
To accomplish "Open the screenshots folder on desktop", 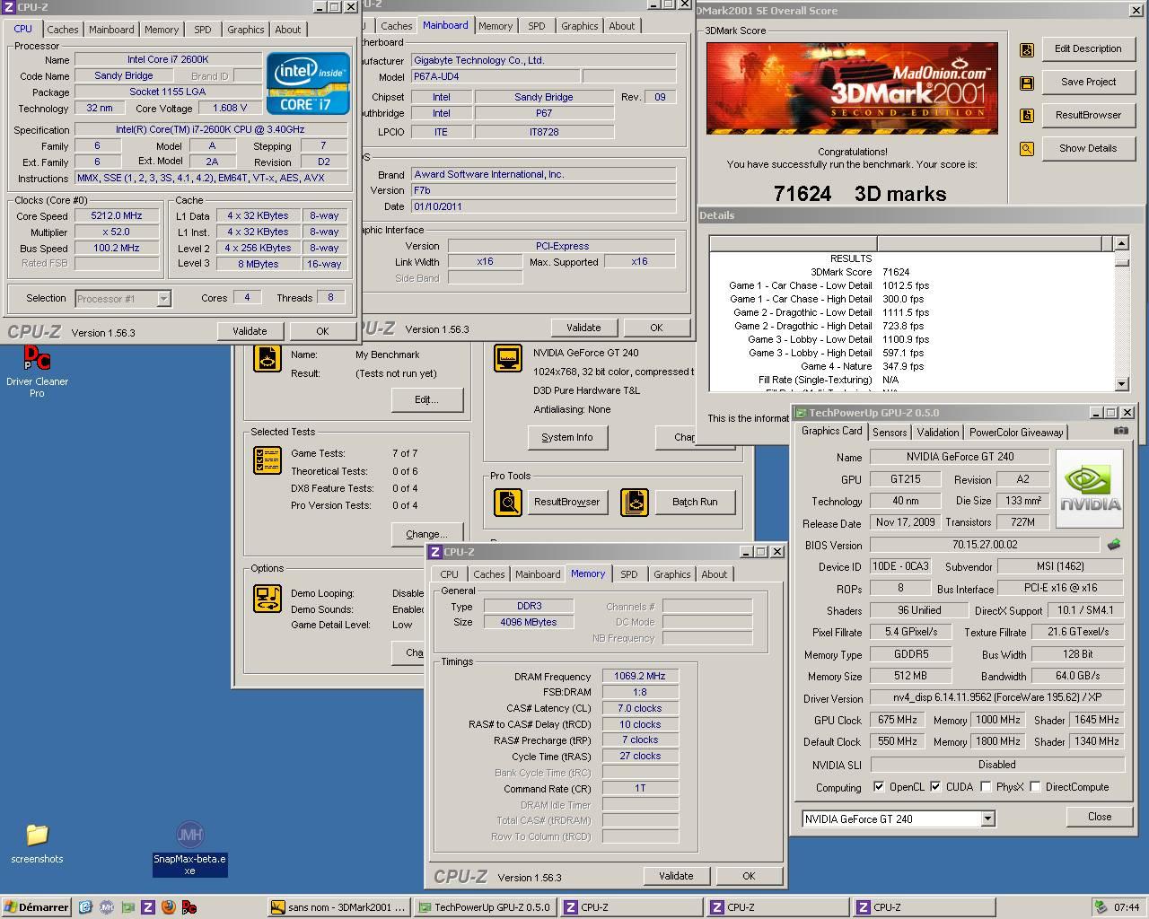I will (x=37, y=843).
